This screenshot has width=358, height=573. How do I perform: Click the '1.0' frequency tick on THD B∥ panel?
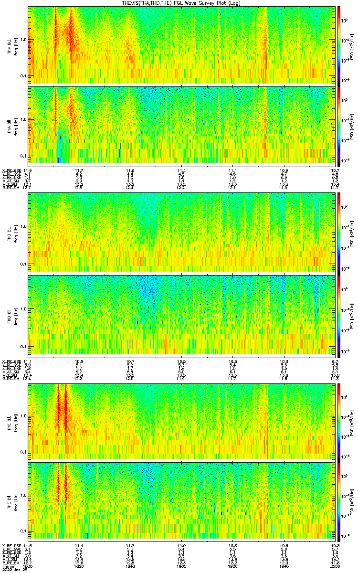point(23,309)
